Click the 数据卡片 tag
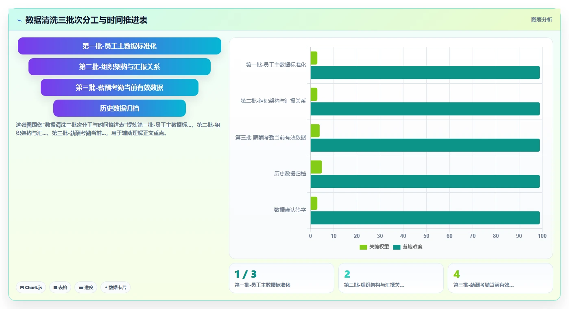569x309 pixels. tap(116, 287)
